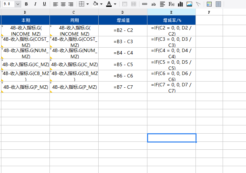Click the fill color bucket icon
246x173 pixels.
(x=96, y=4)
